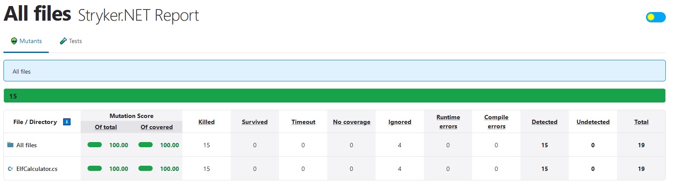This screenshot has width=674, height=192.
Task: Click the Compile errors column header
Action: [496, 122]
